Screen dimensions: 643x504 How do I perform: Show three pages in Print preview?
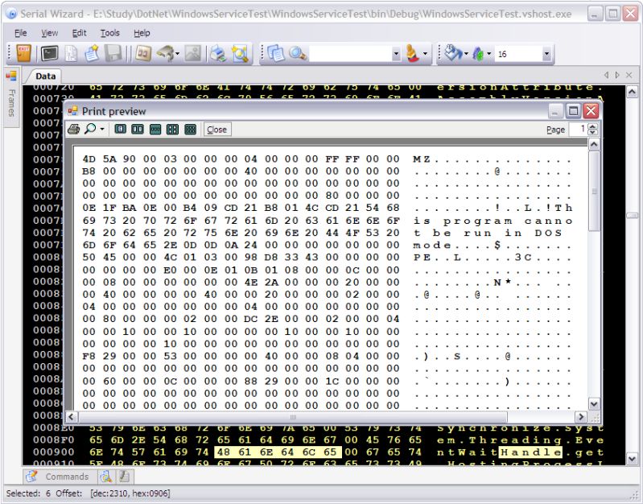155,130
